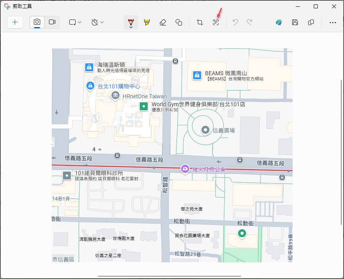This screenshot has width=344, height=279.
Task: Open the shapes tool
Action: tap(179, 22)
